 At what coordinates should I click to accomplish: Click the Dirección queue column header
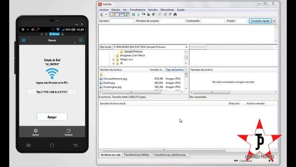click(234, 103)
